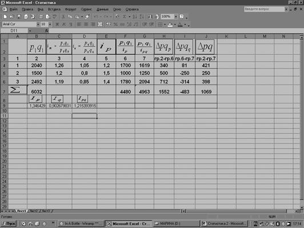304x228 pixels.
Task: Create a new workbook with the New icon
Action: pyautogui.click(x=5, y=17)
